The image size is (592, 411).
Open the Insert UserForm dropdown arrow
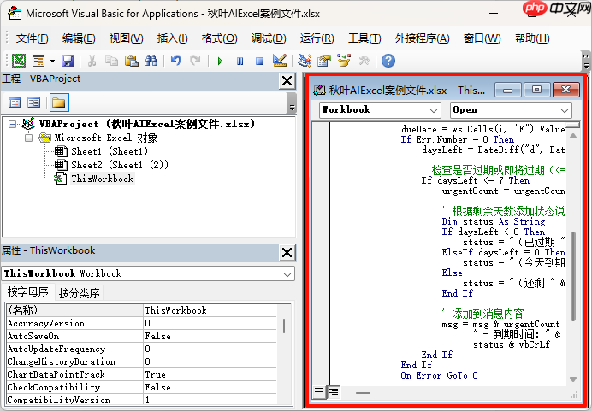pos(52,61)
